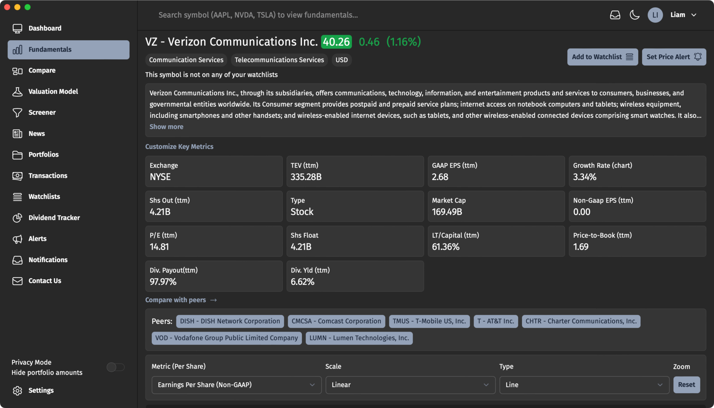Click the Valuation Model flask icon
Image resolution: width=714 pixels, height=408 pixels.
[17, 91]
